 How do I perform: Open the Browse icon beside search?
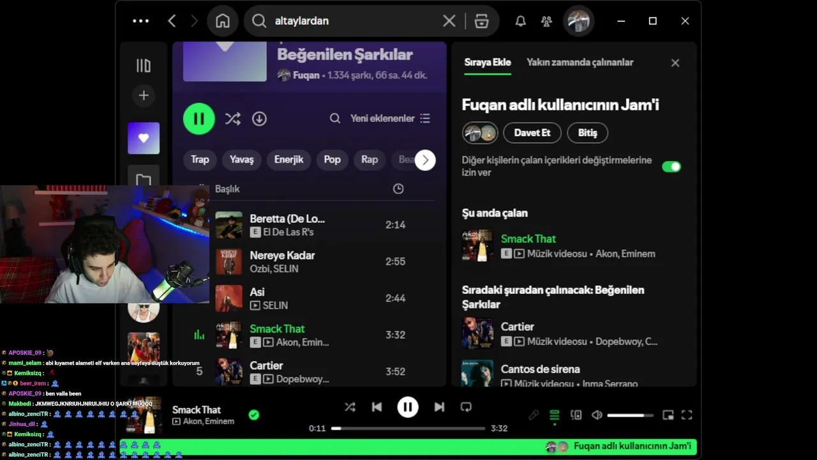481,21
